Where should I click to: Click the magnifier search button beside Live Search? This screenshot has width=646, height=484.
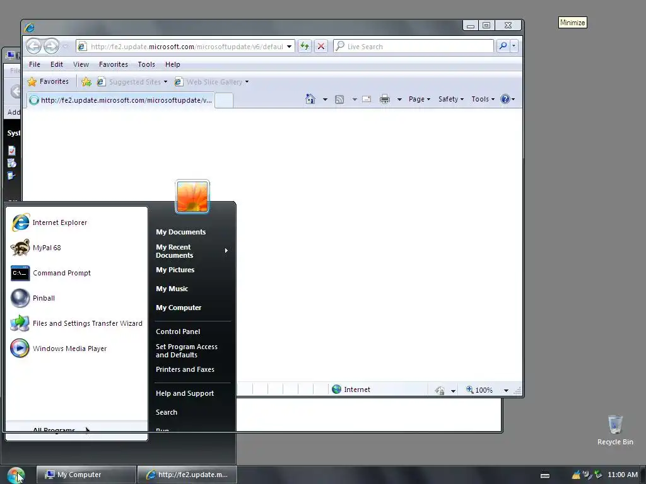click(x=503, y=46)
